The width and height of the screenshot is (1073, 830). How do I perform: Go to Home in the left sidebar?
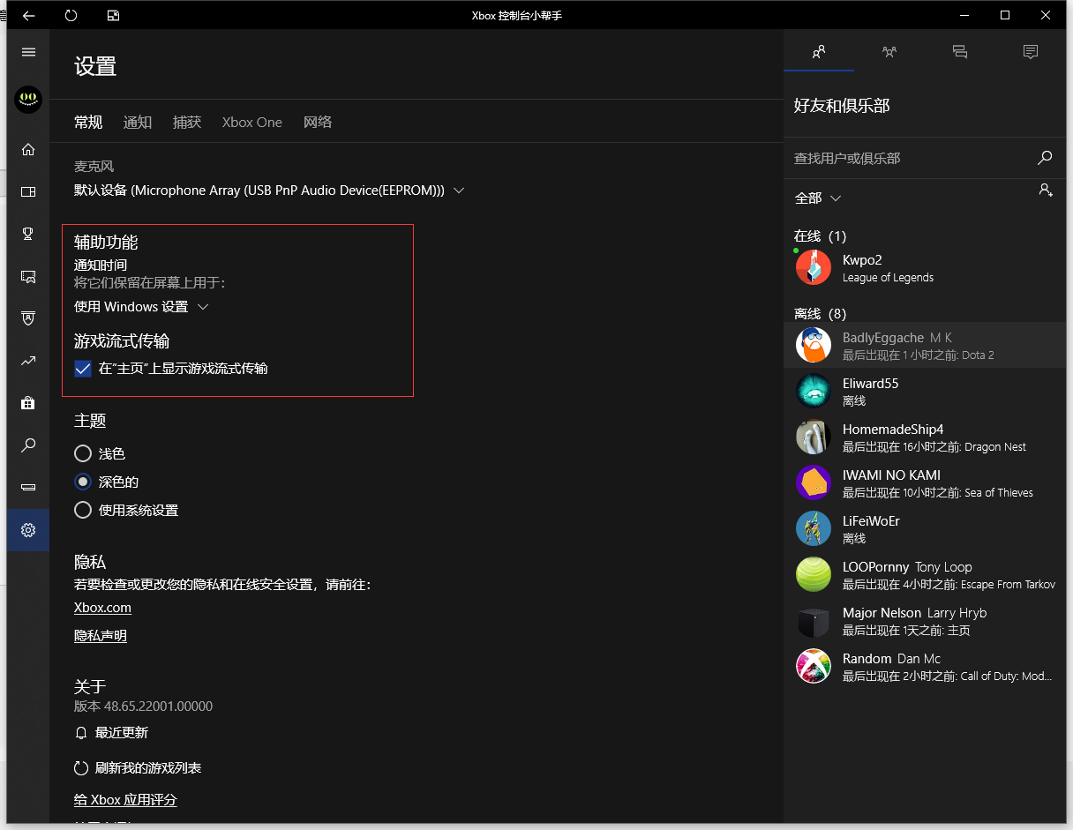(x=28, y=149)
